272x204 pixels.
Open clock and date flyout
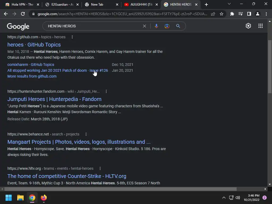(252, 198)
